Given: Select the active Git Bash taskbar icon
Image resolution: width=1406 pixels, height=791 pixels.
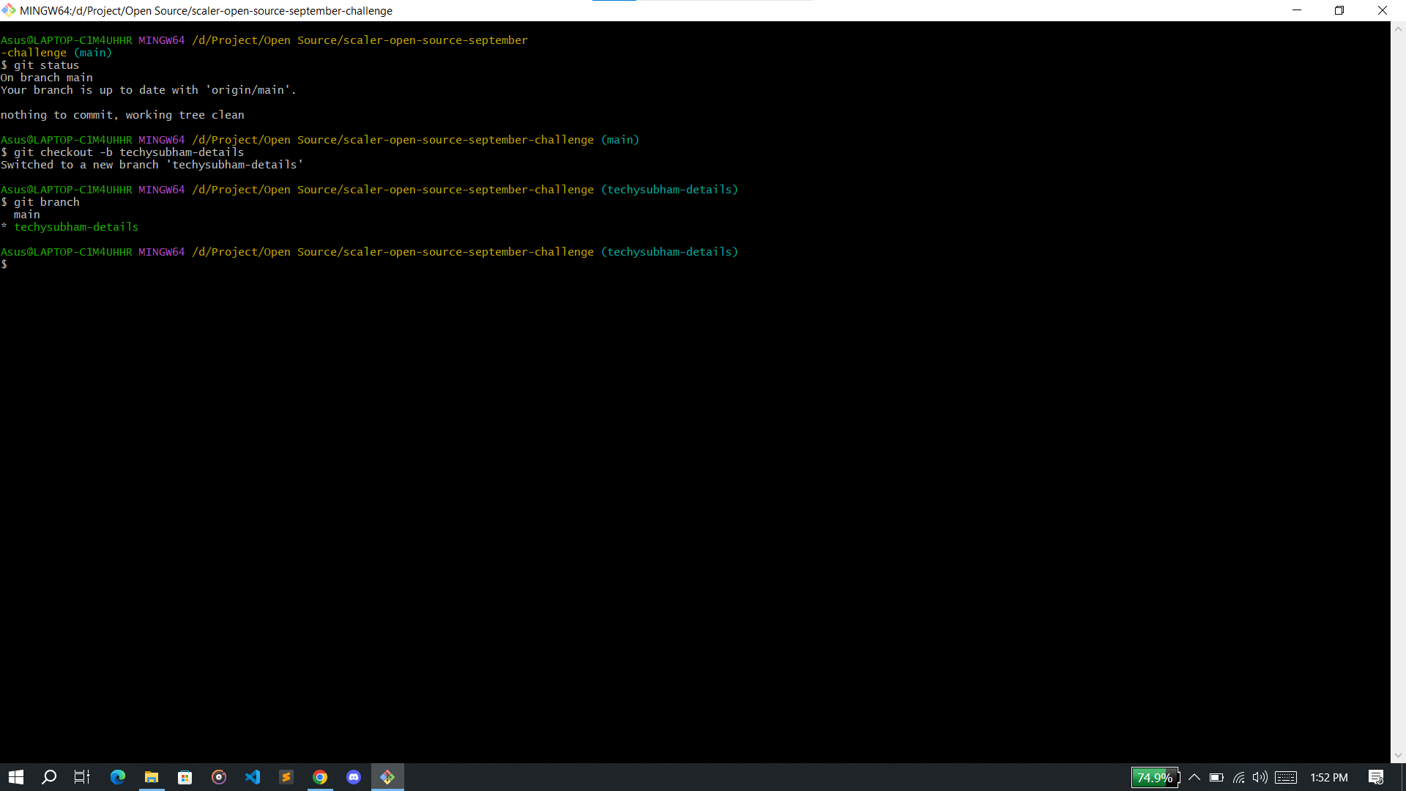Looking at the screenshot, I should (387, 777).
